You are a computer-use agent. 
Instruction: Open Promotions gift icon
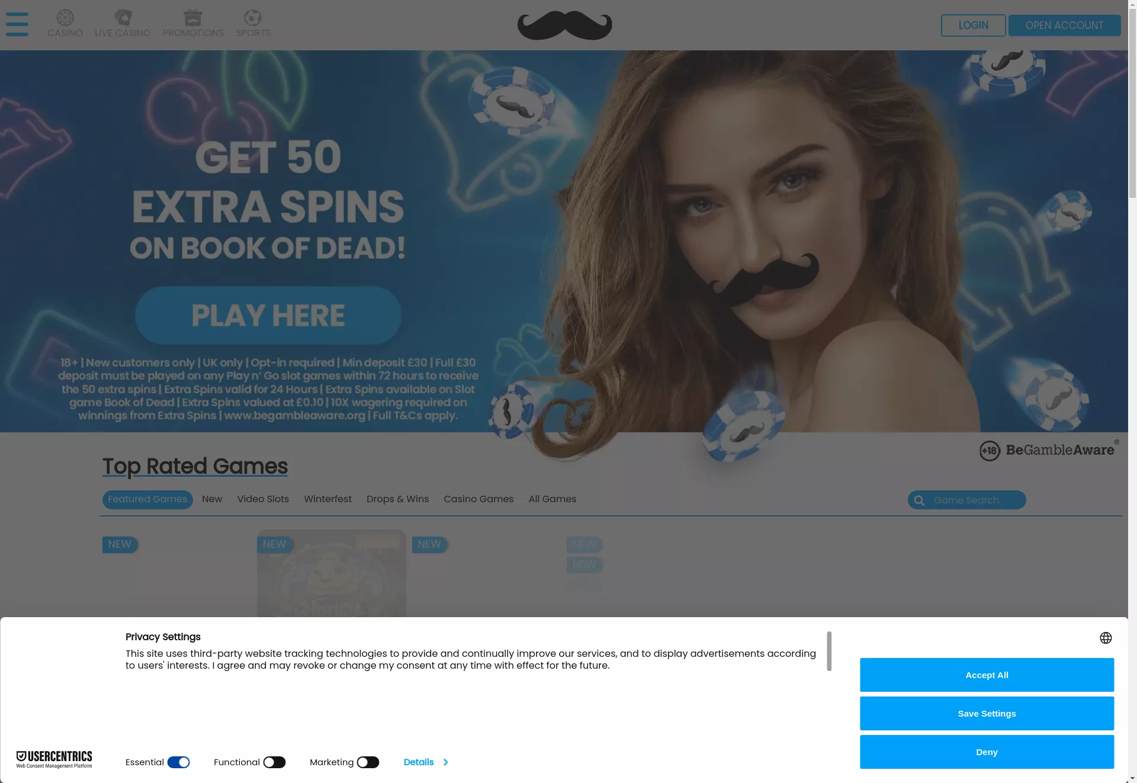193,18
